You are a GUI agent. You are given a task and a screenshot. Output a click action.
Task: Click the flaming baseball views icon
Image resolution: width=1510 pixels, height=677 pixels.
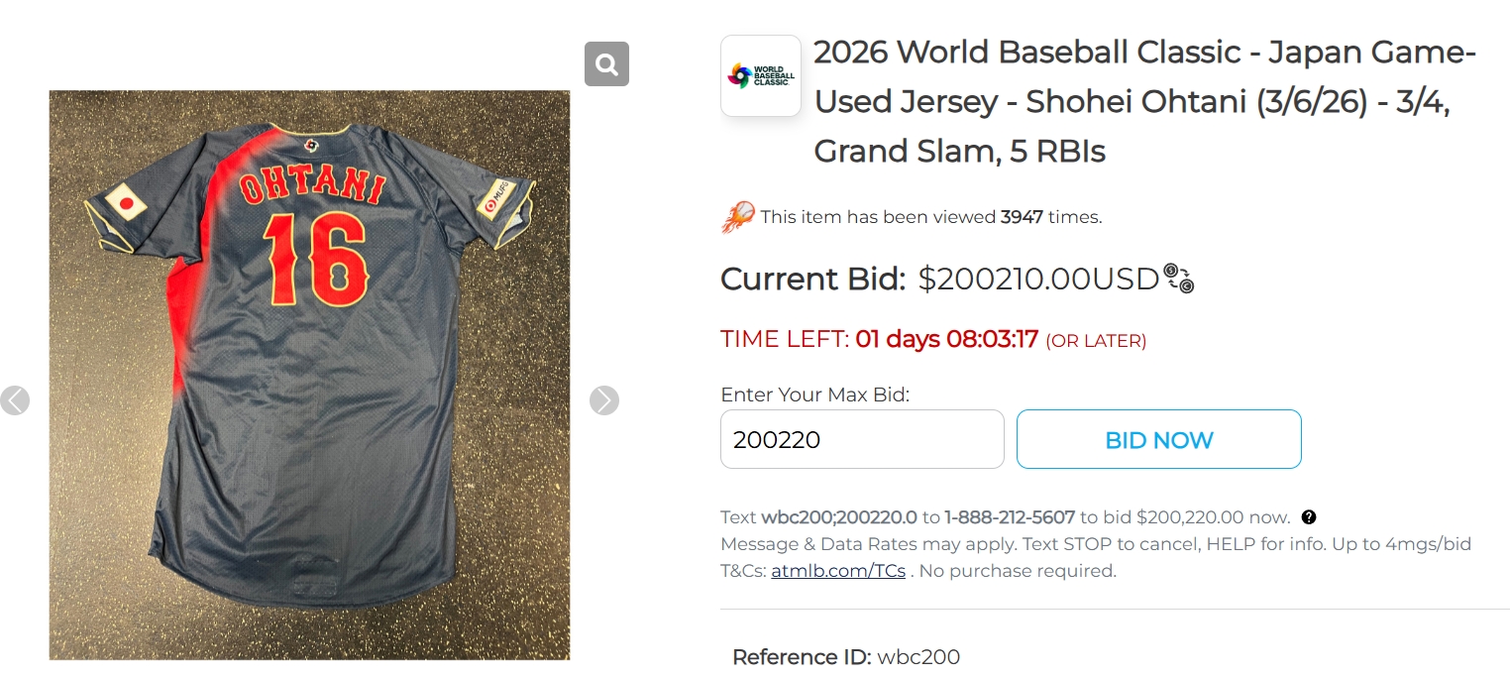738,217
